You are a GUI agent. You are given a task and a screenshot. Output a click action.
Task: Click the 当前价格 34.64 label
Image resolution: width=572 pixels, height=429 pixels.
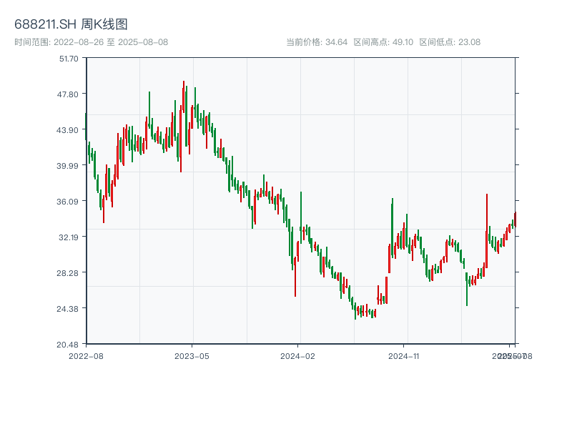click(x=317, y=42)
